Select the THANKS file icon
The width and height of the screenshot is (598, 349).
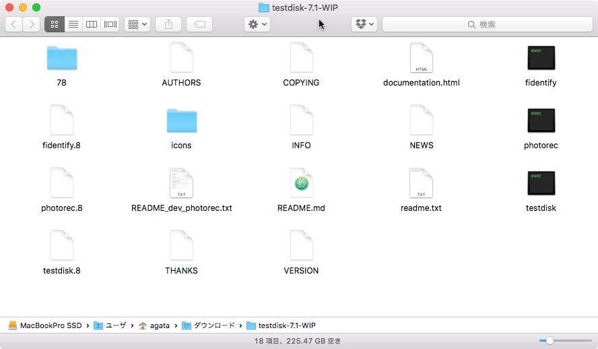(182, 245)
